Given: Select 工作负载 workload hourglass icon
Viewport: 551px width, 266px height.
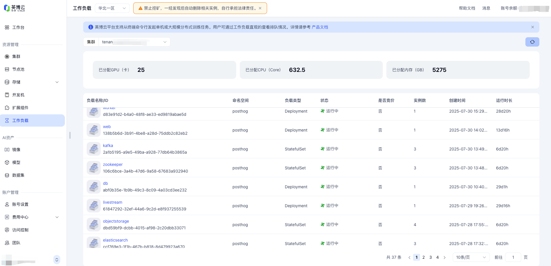Looking at the screenshot, I should 7,120.
